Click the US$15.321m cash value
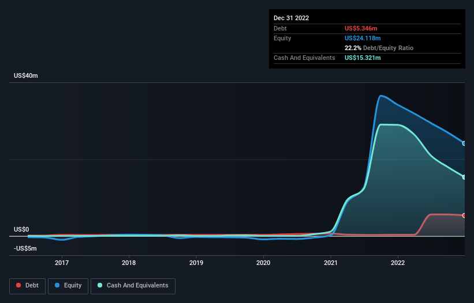The width and height of the screenshot is (474, 303). (363, 58)
